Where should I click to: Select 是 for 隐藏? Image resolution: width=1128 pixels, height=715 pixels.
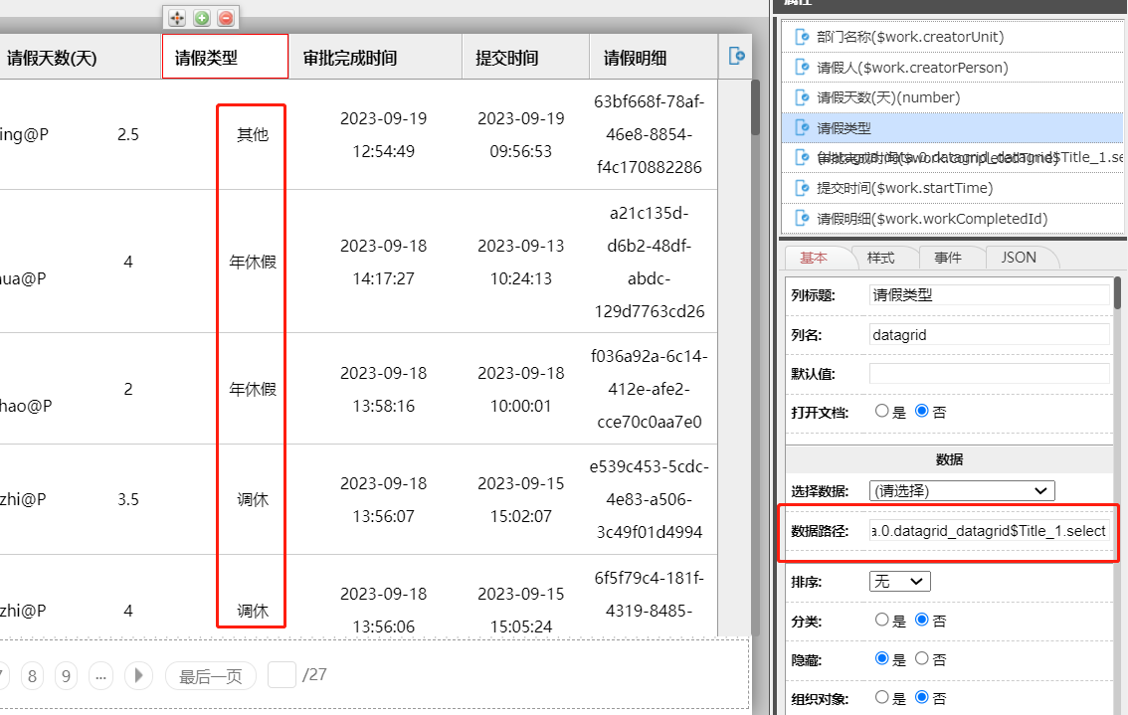click(882, 659)
